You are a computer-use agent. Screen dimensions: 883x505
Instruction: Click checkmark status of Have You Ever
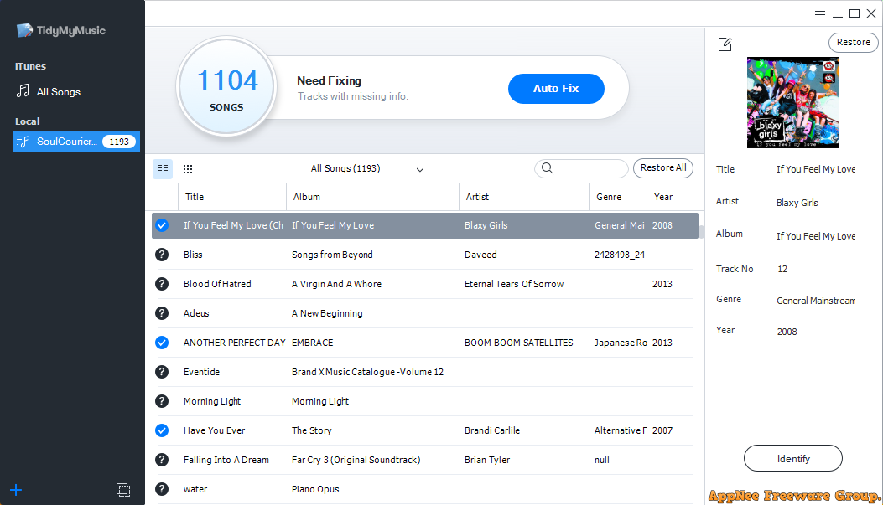tap(162, 430)
